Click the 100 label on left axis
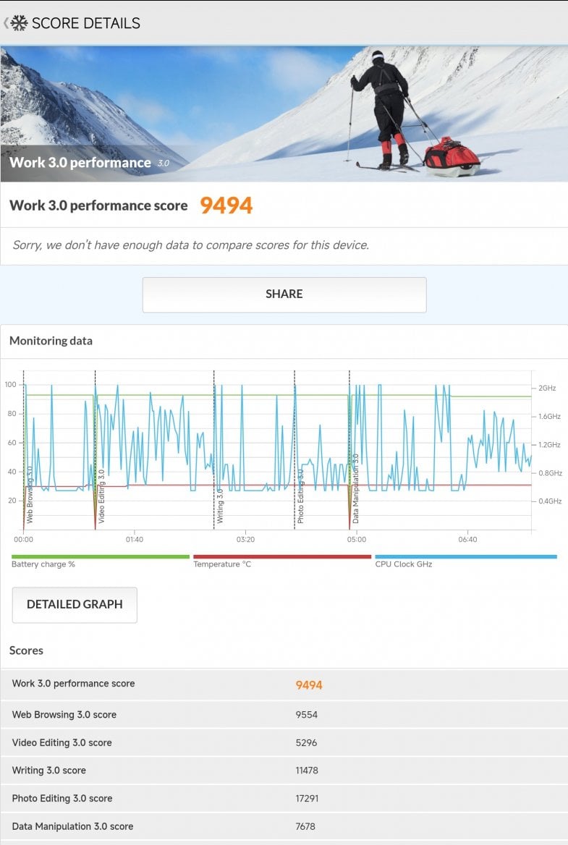Screen dimensions: 568x845 [x=10, y=385]
